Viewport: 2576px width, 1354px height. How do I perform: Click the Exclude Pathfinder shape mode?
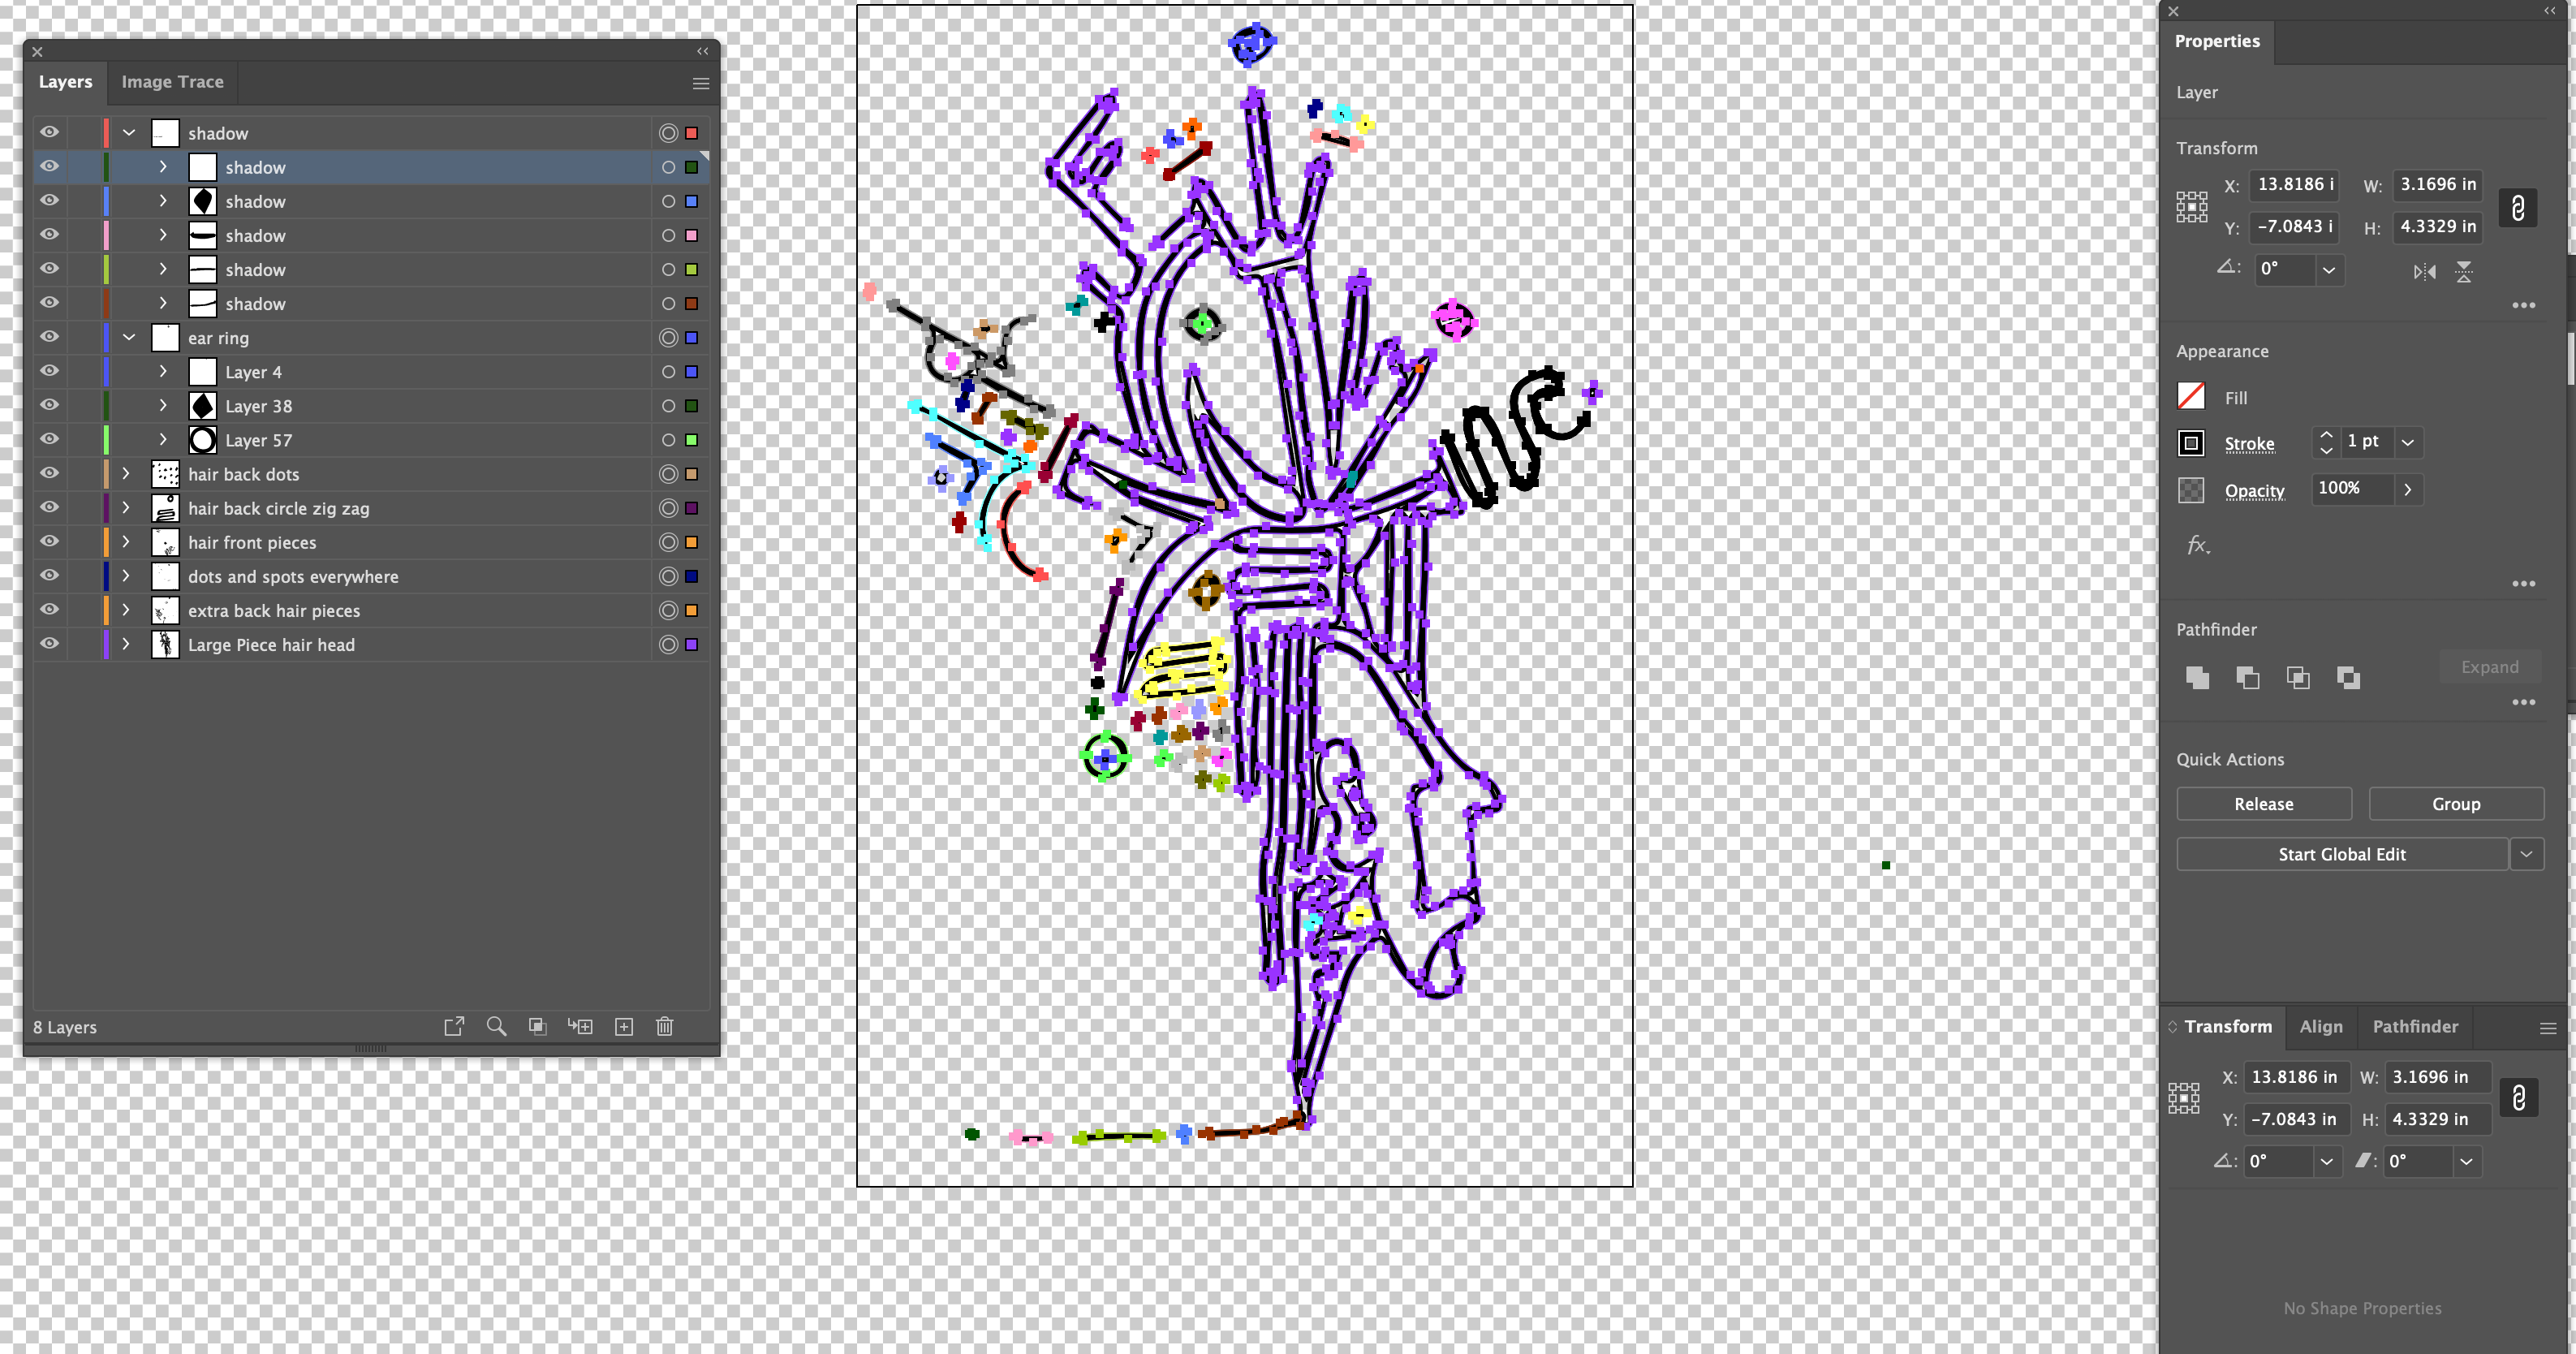[x=2348, y=677]
